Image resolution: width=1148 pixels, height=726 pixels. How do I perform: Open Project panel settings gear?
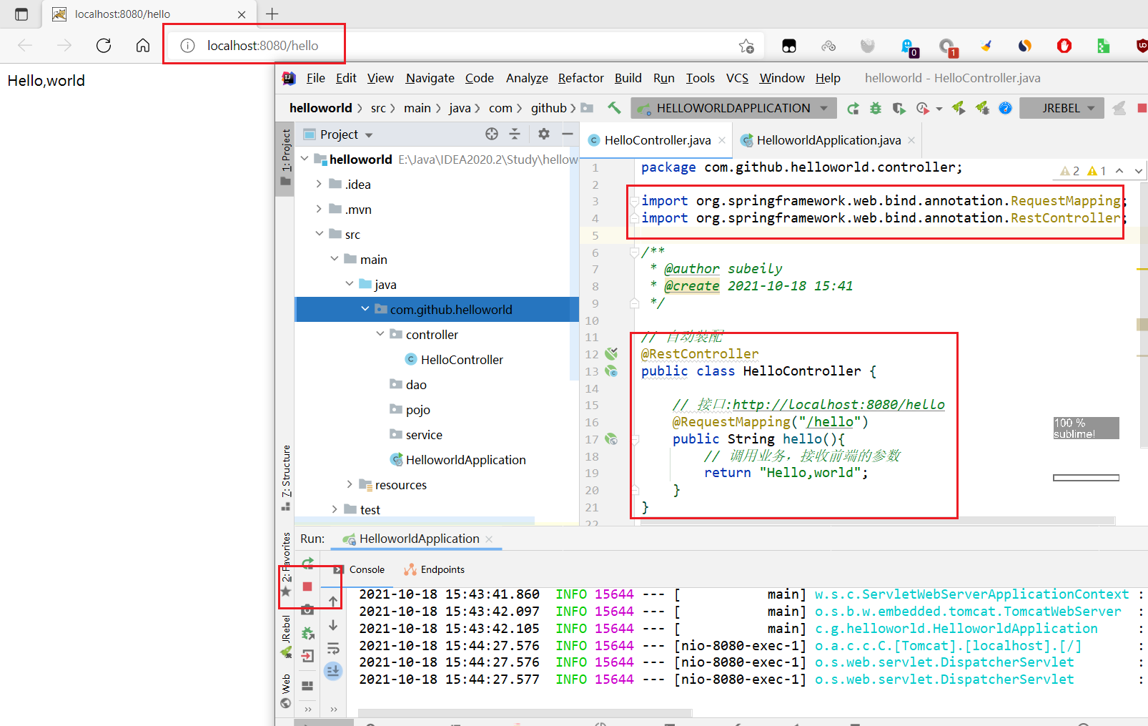pos(543,134)
